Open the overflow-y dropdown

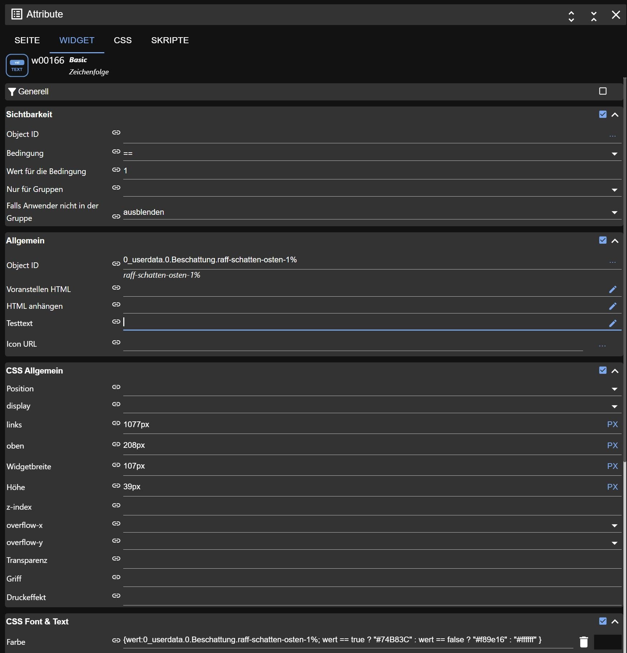coord(614,543)
